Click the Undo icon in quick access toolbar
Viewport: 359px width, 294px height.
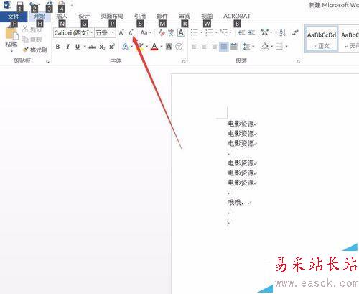point(33,4)
